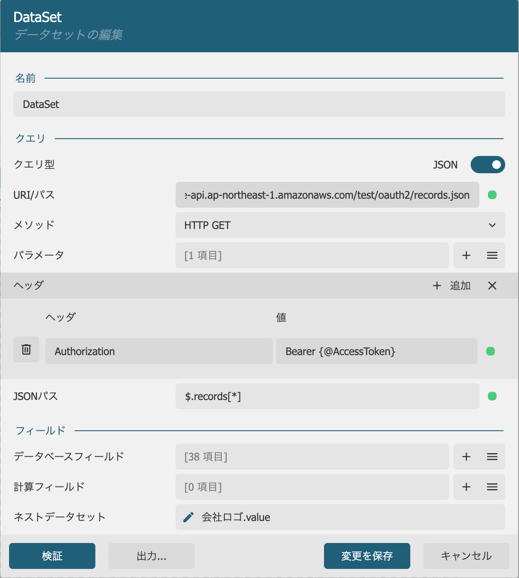This screenshot has height=578, width=519.
Task: Open the メソッド HTTP GET dropdown
Action: click(340, 225)
